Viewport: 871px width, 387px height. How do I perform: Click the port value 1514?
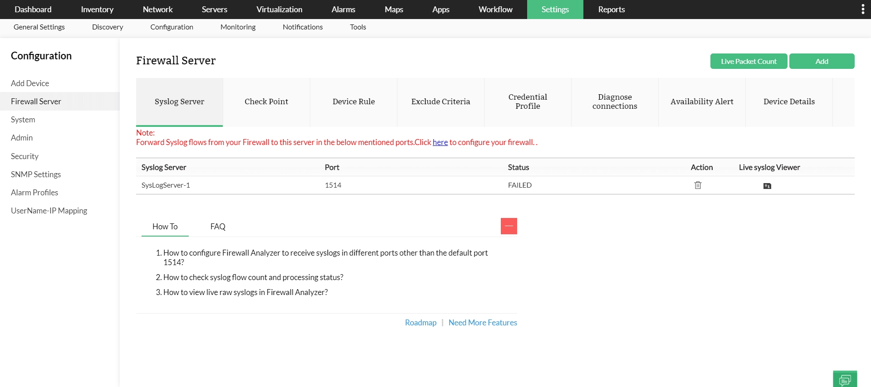pyautogui.click(x=333, y=185)
